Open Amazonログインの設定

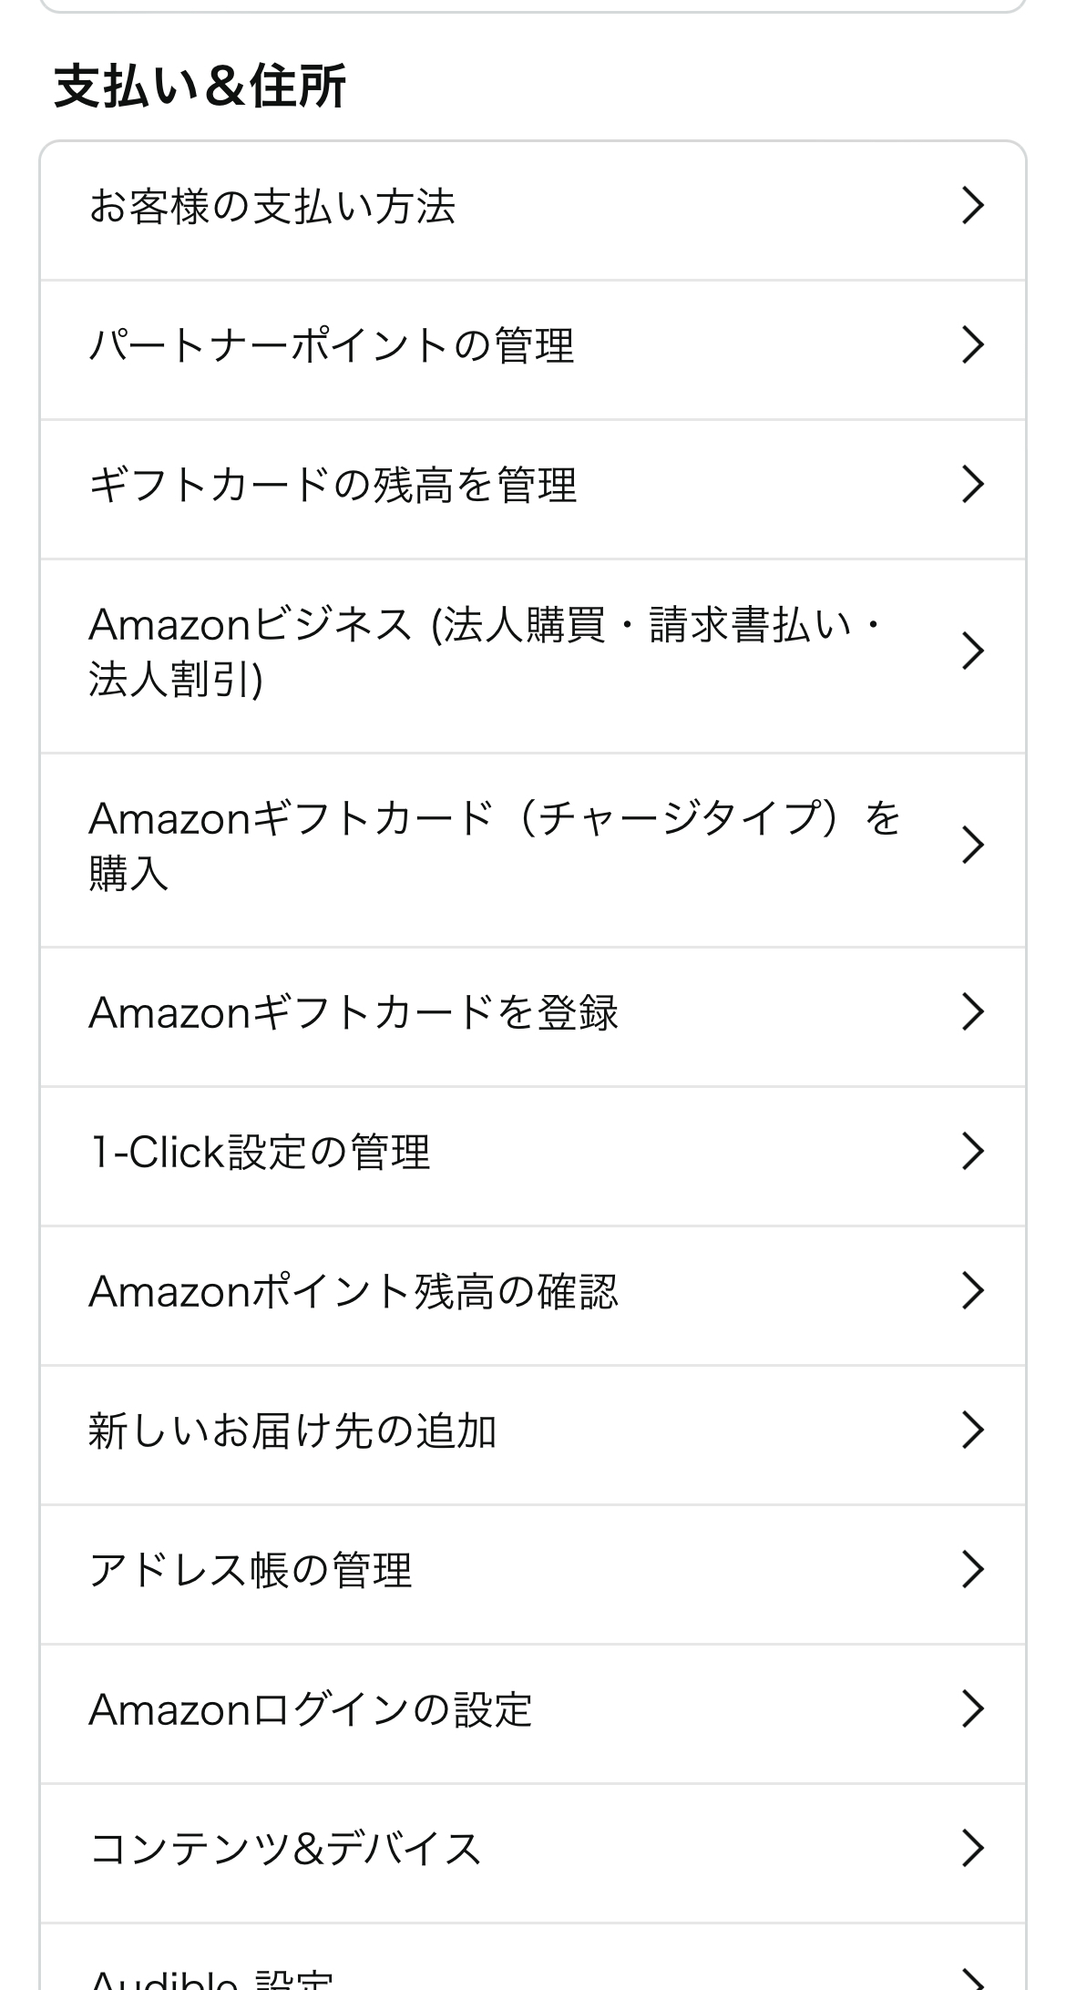point(311,1709)
